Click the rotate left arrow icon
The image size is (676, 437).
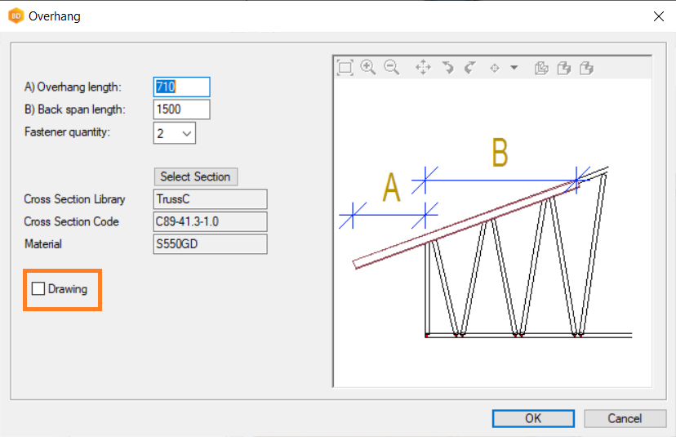coord(447,68)
